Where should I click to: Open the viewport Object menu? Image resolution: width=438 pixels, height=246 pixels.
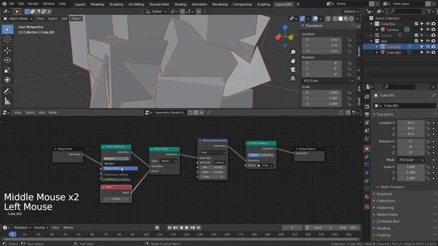tap(76, 18)
